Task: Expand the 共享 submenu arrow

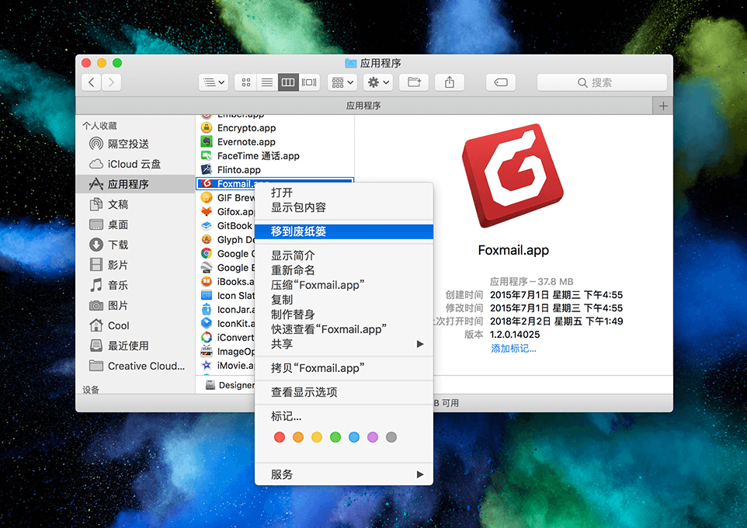Action: 420,344
